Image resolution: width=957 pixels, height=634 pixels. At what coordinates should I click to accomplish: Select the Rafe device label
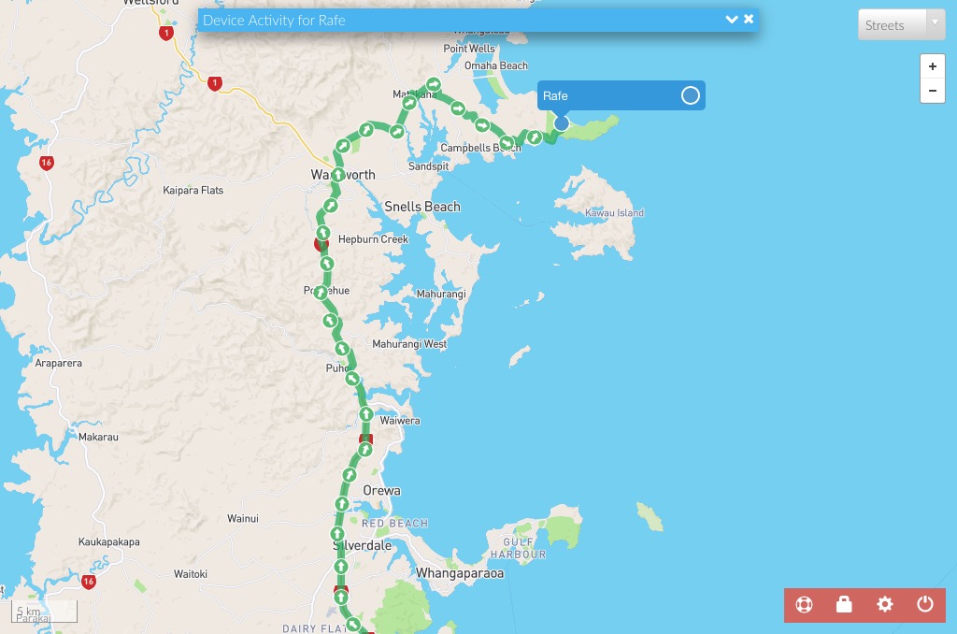(x=555, y=96)
